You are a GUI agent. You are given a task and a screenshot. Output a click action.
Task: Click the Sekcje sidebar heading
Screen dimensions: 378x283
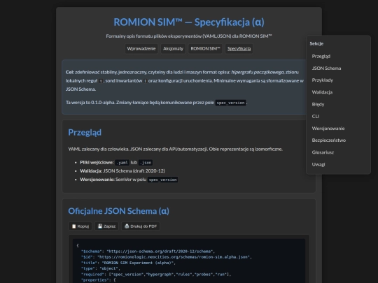click(x=316, y=43)
